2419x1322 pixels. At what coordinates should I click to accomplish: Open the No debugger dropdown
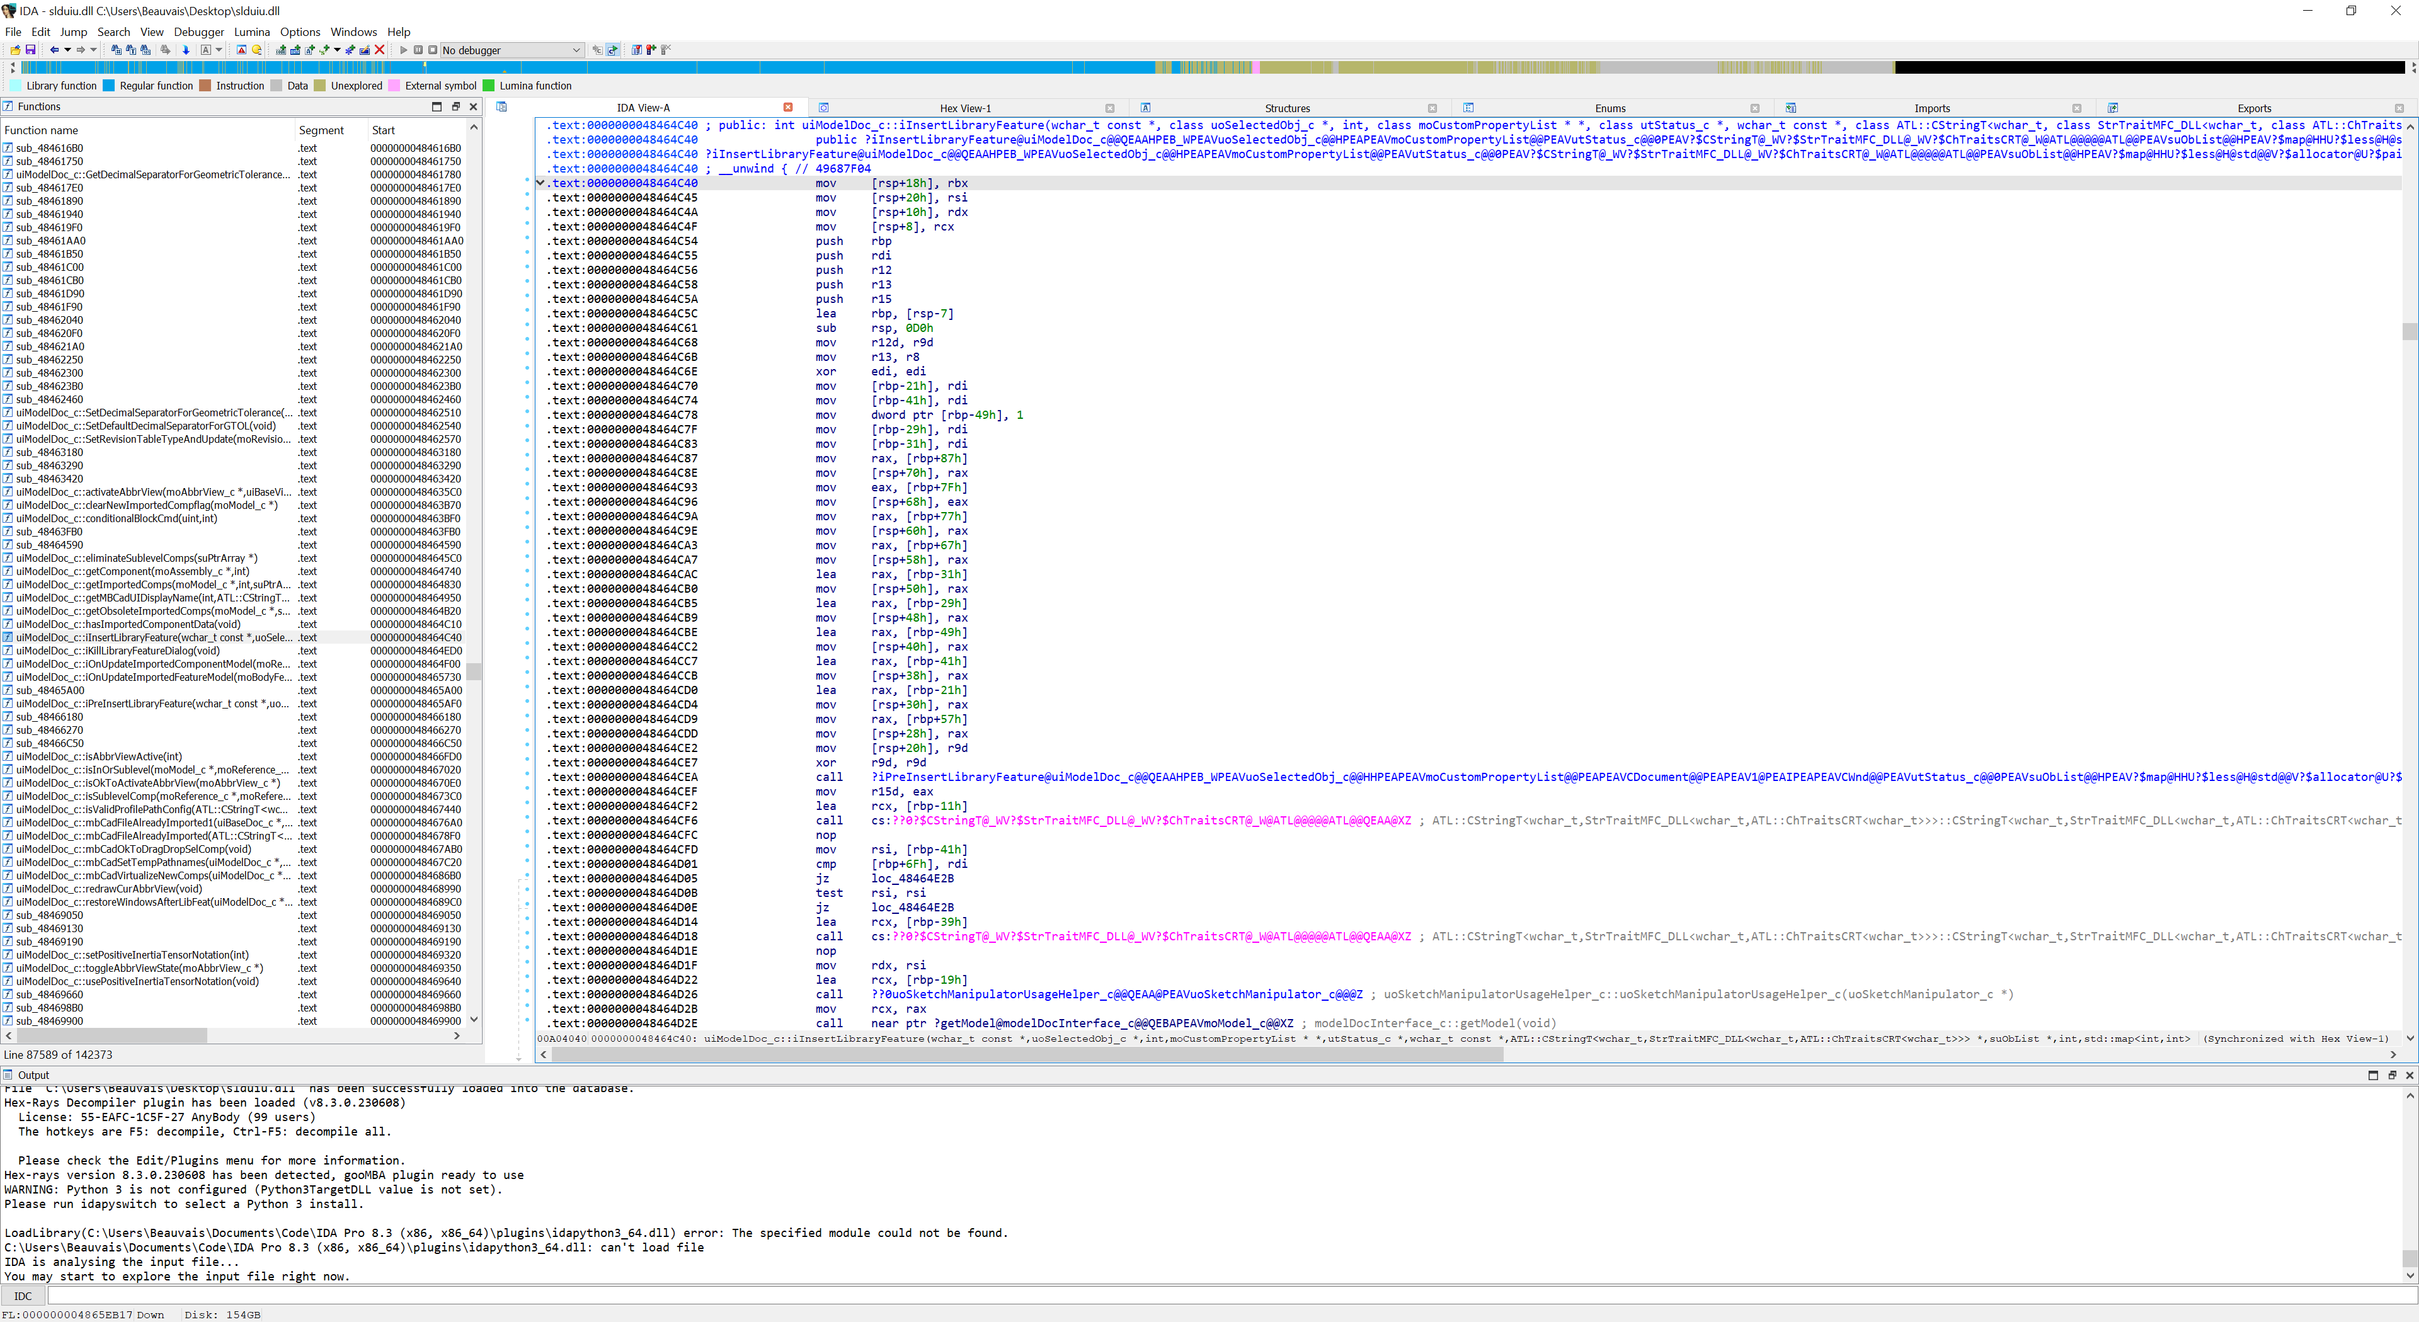pyautogui.click(x=512, y=50)
